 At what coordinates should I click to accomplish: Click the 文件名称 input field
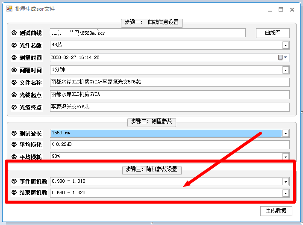(x=170, y=82)
